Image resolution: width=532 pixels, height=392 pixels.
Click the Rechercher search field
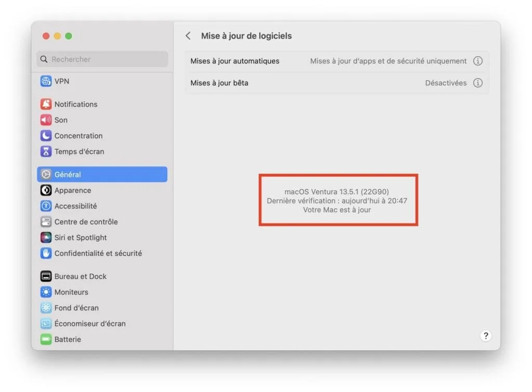(x=102, y=59)
